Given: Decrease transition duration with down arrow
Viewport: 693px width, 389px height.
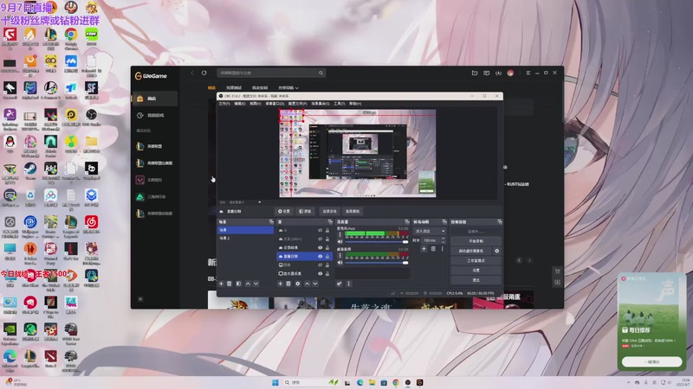Looking at the screenshot, I should [x=443, y=242].
